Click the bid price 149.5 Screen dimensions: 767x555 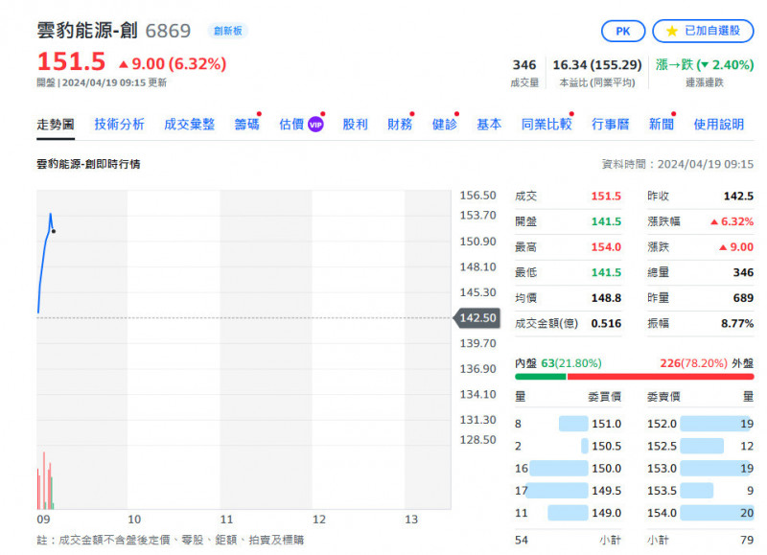[x=607, y=491]
